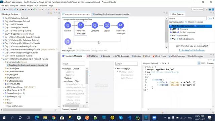Click the red X toolbar icon

pyautogui.click(x=56, y=9)
